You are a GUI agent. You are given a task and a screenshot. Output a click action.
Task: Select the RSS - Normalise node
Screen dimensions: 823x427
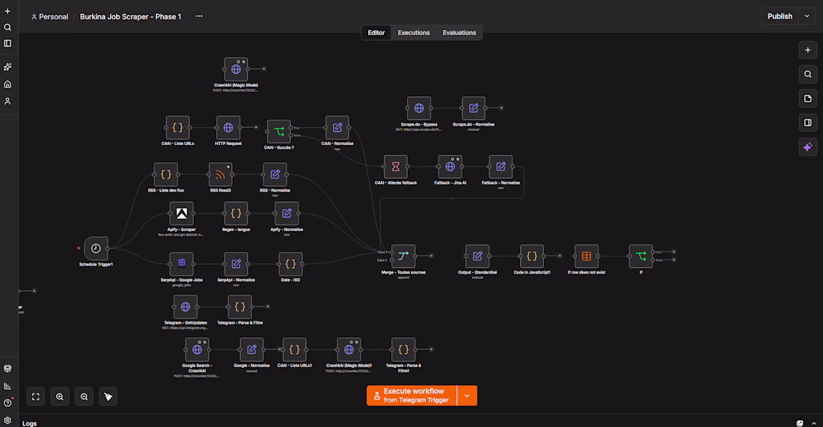[x=275, y=174]
